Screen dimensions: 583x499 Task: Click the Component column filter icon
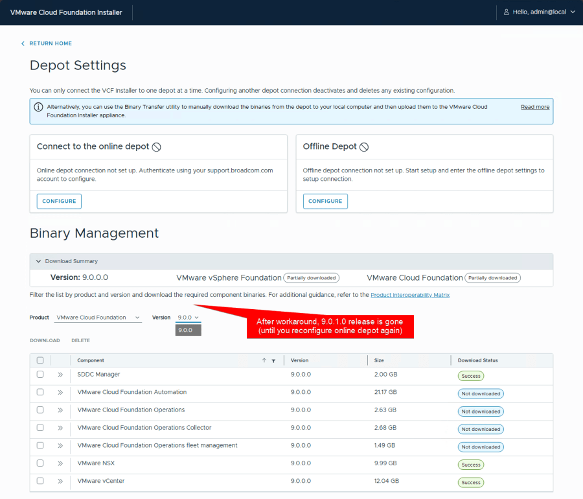[x=273, y=360]
